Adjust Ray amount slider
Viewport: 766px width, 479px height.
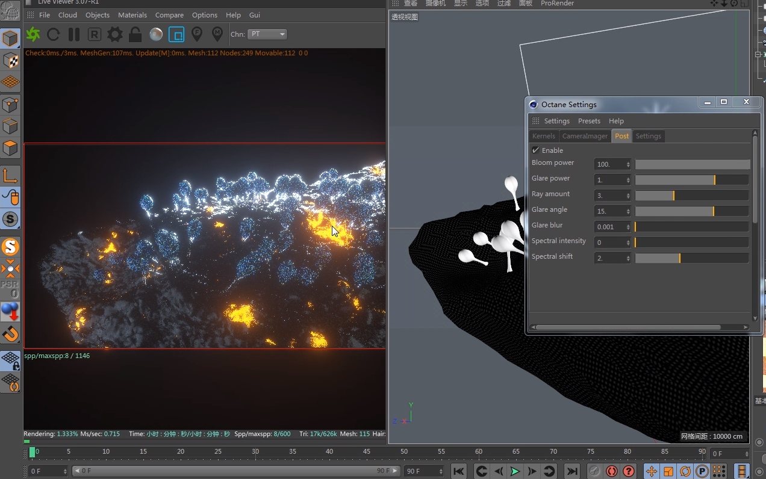[x=692, y=196]
